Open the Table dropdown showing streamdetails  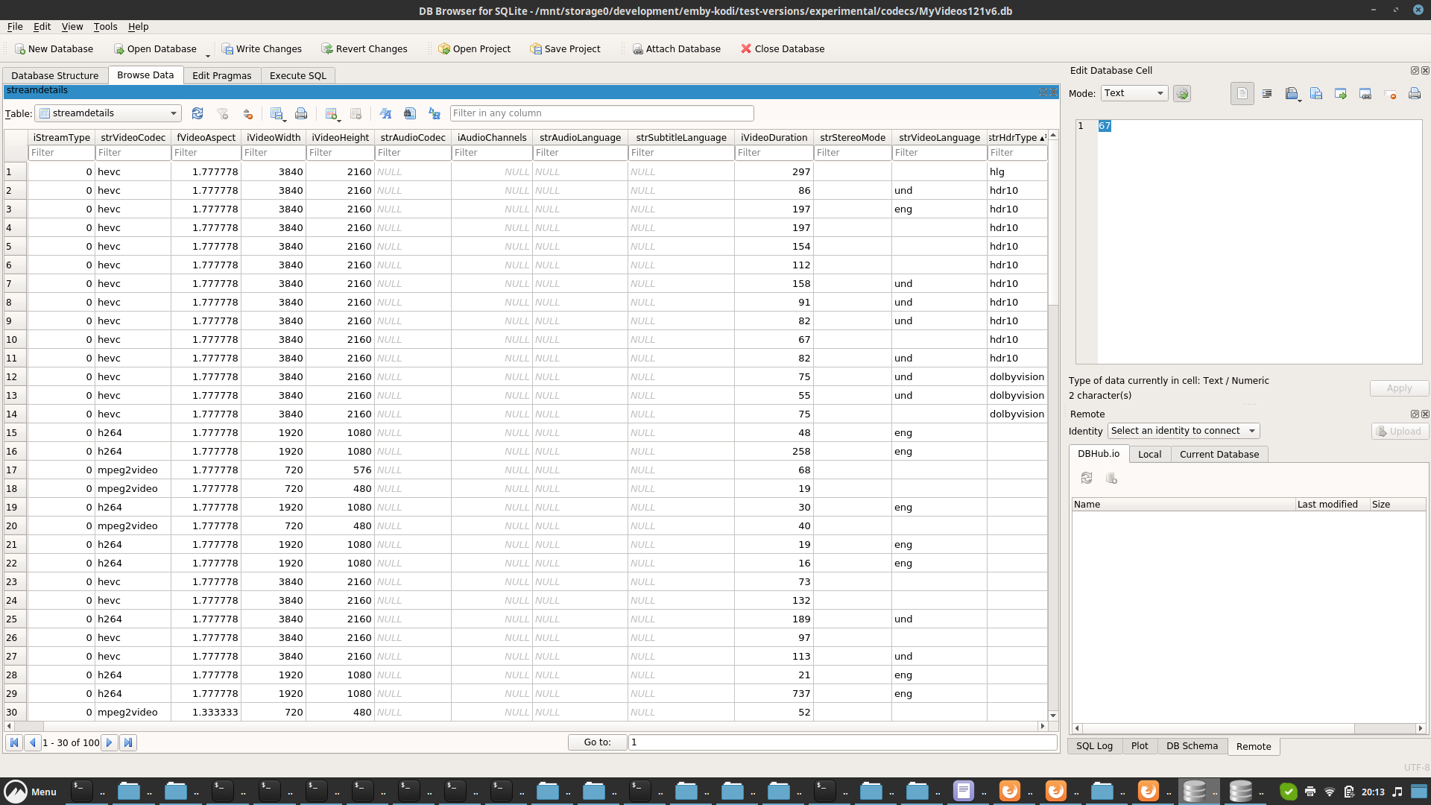109,113
